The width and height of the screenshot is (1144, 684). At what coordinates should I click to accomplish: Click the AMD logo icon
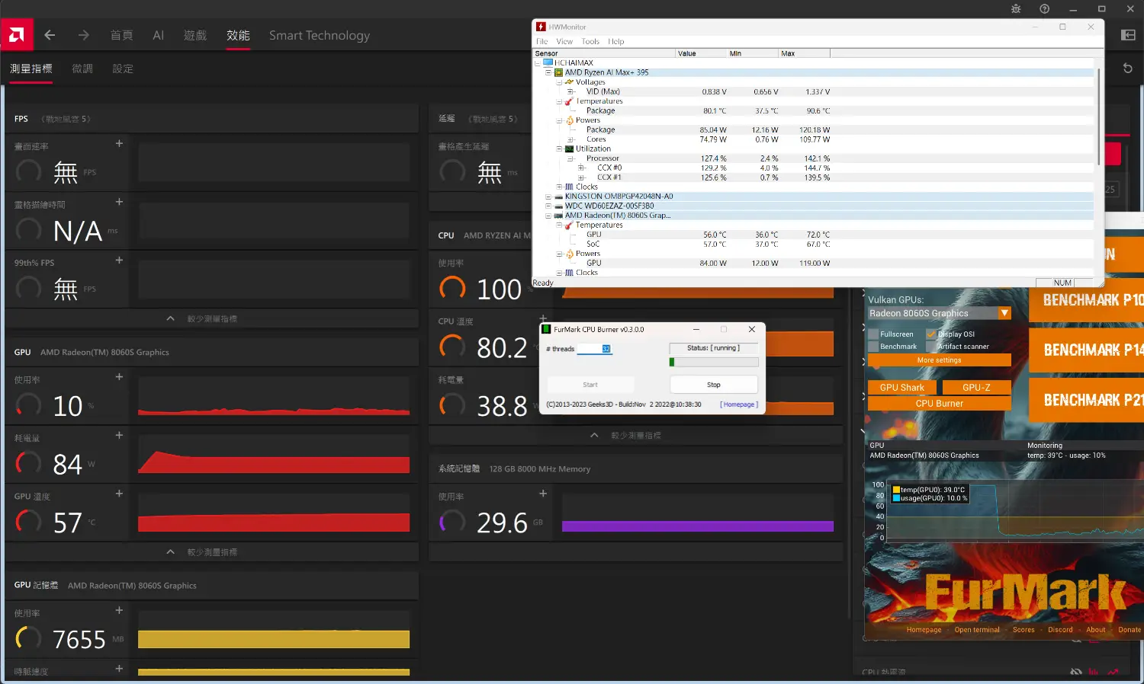(16, 34)
